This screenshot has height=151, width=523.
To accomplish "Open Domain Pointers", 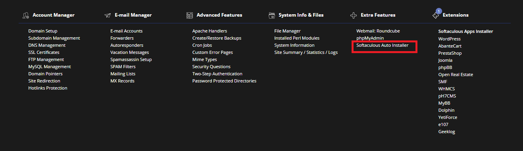I will [45, 74].
